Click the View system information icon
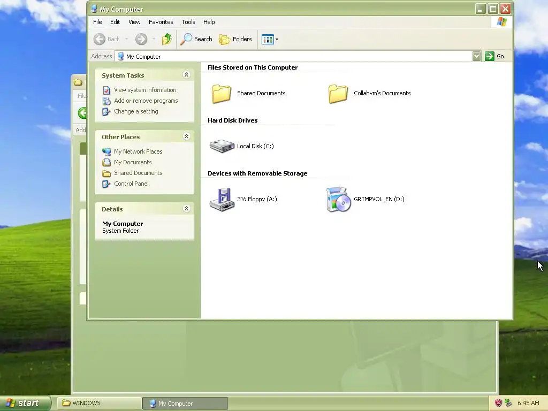This screenshot has width=548, height=411. coord(106,90)
